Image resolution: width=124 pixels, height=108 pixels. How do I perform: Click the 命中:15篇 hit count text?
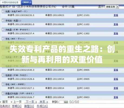[x=68, y=6]
